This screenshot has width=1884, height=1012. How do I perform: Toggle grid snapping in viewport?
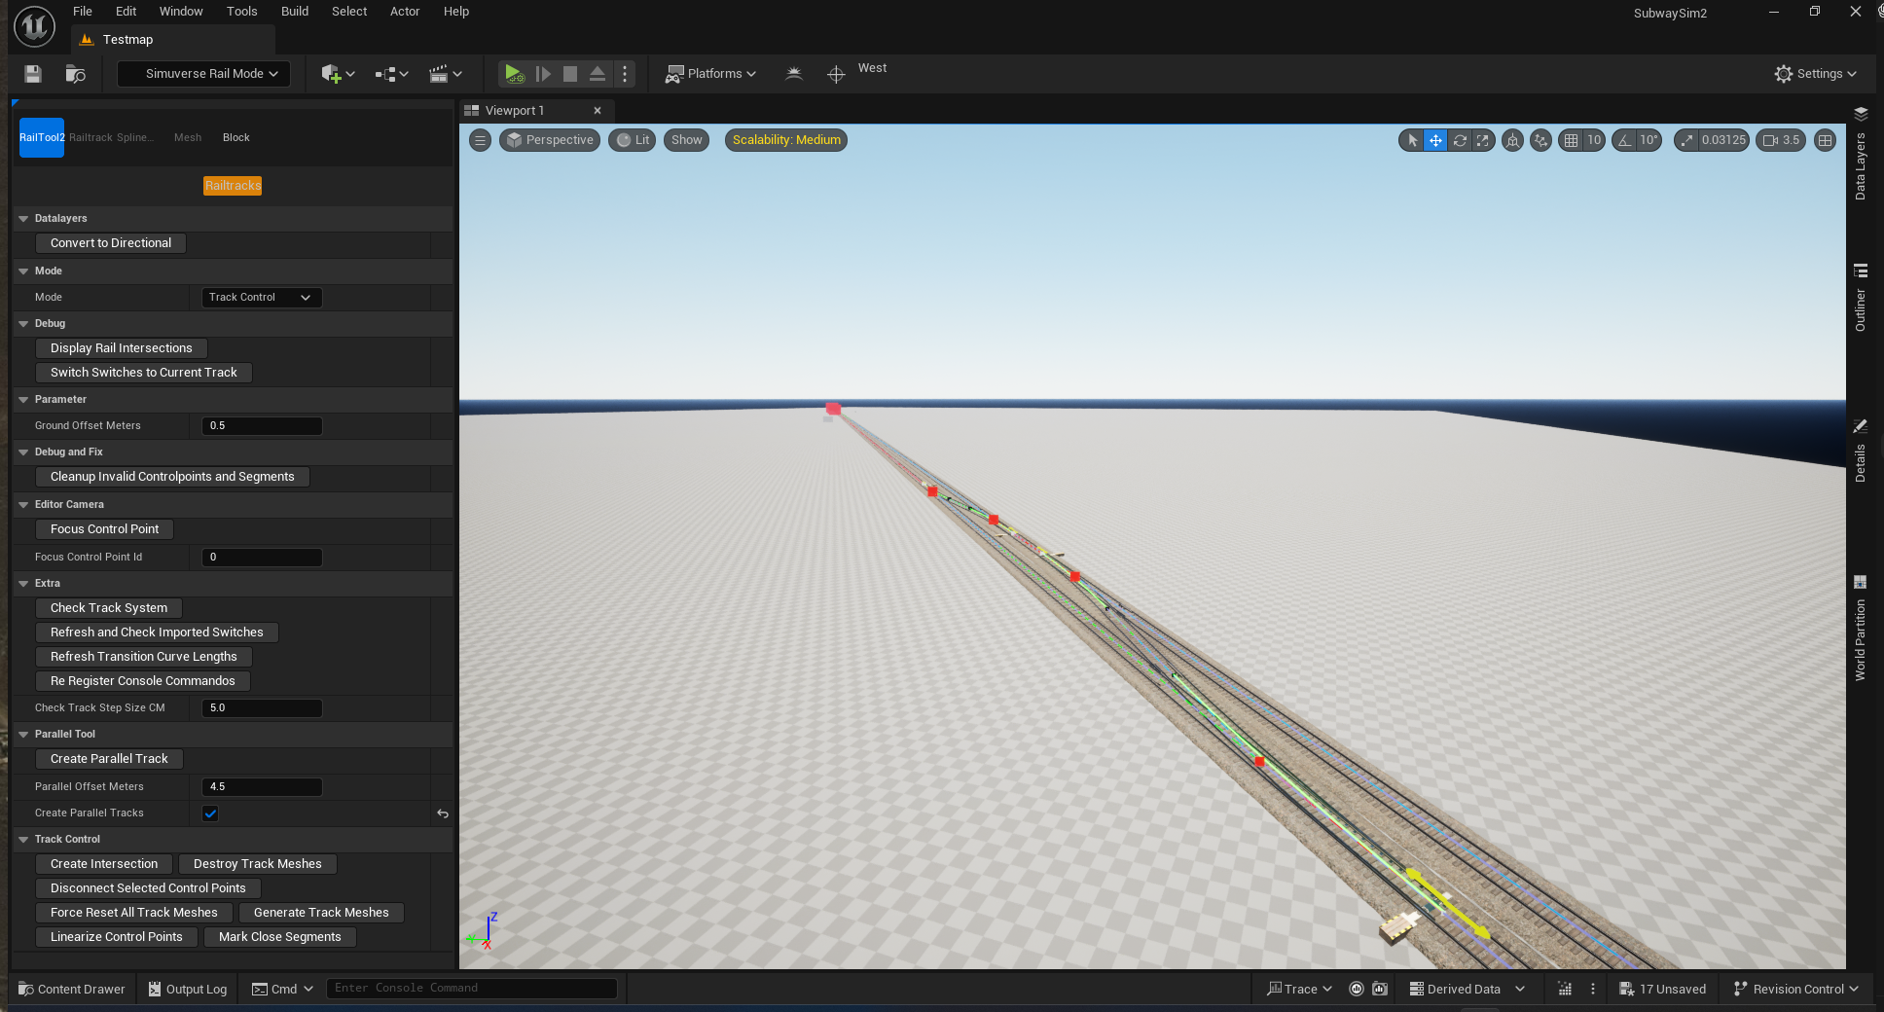coord(1571,140)
